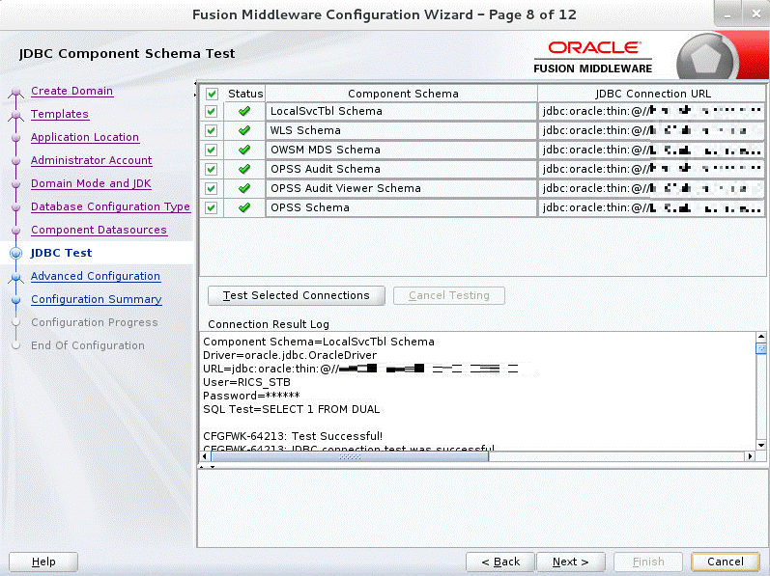Uncheck the LocalSvcTbl Schema checkbox

[x=212, y=111]
